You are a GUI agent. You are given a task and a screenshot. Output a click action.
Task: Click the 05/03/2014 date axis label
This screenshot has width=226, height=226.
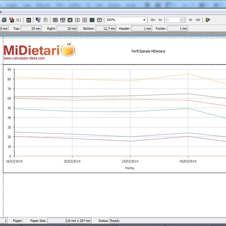pos(188,161)
